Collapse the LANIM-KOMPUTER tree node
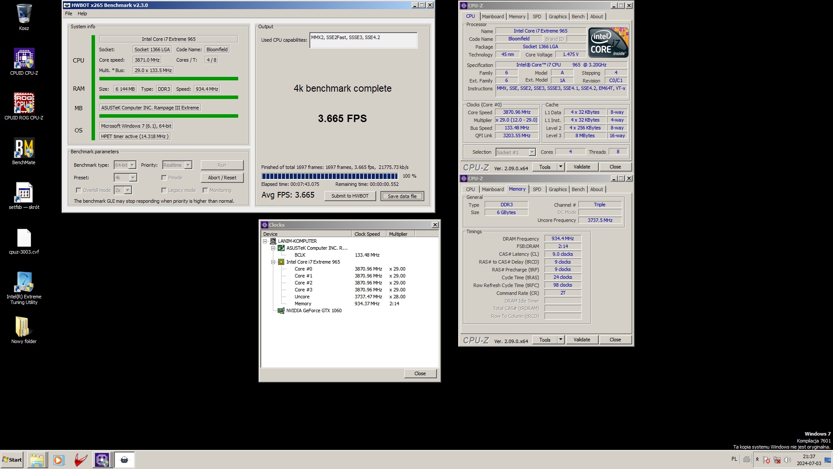This screenshot has width=833, height=469. [265, 241]
